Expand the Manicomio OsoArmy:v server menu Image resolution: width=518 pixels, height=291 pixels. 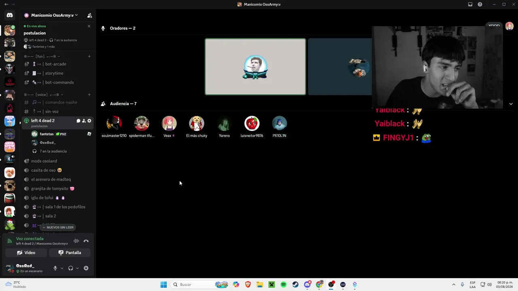pos(54,15)
